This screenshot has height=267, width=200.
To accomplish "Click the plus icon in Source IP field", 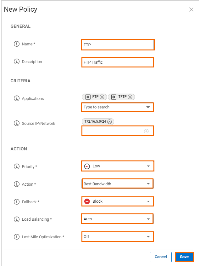I will tap(146, 131).
